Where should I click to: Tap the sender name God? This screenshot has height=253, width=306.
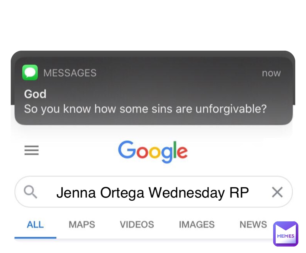click(x=35, y=94)
